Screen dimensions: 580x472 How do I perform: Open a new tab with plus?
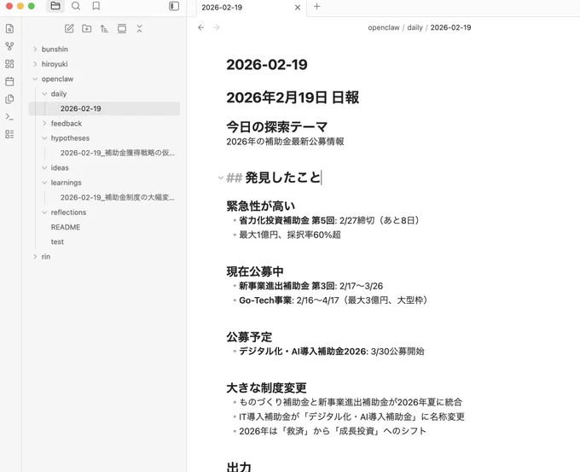click(x=317, y=7)
